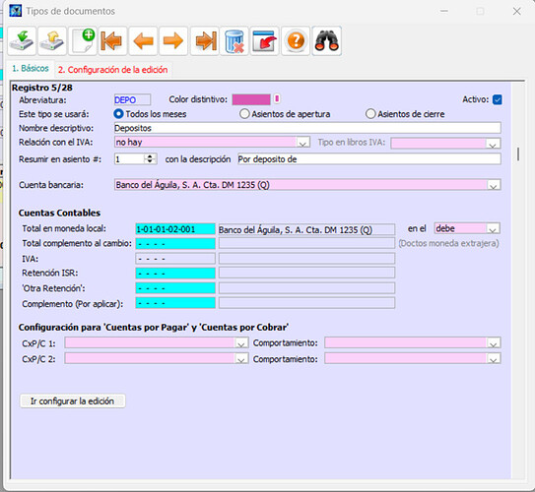Open the CxP/C 1 dropdown
Screen dimensions: 535x492
tap(241, 342)
